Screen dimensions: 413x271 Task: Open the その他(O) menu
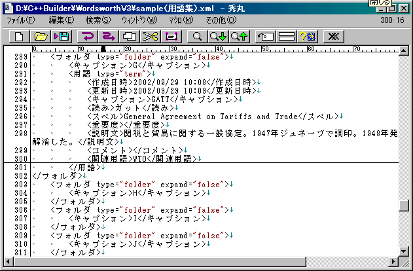point(215,20)
